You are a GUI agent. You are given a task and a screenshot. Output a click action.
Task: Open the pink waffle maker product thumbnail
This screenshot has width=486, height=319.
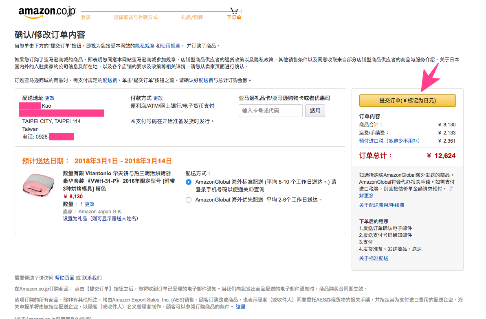point(38,185)
